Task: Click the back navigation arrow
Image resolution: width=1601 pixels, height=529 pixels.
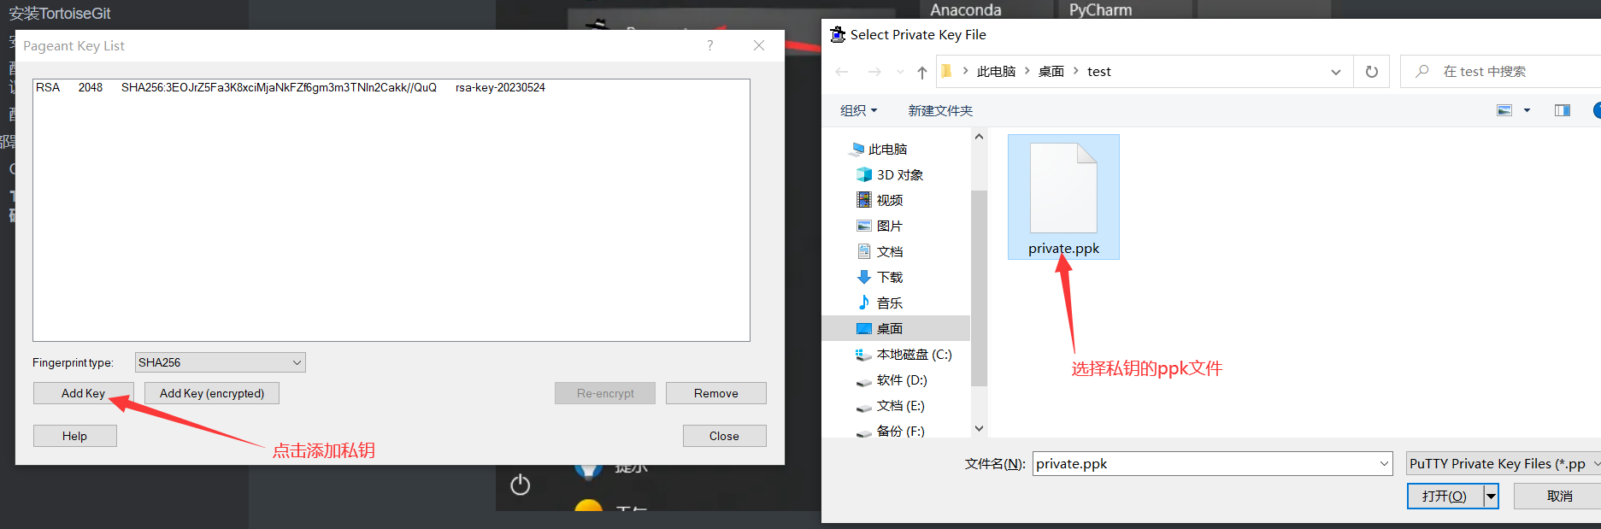Action: tap(842, 72)
